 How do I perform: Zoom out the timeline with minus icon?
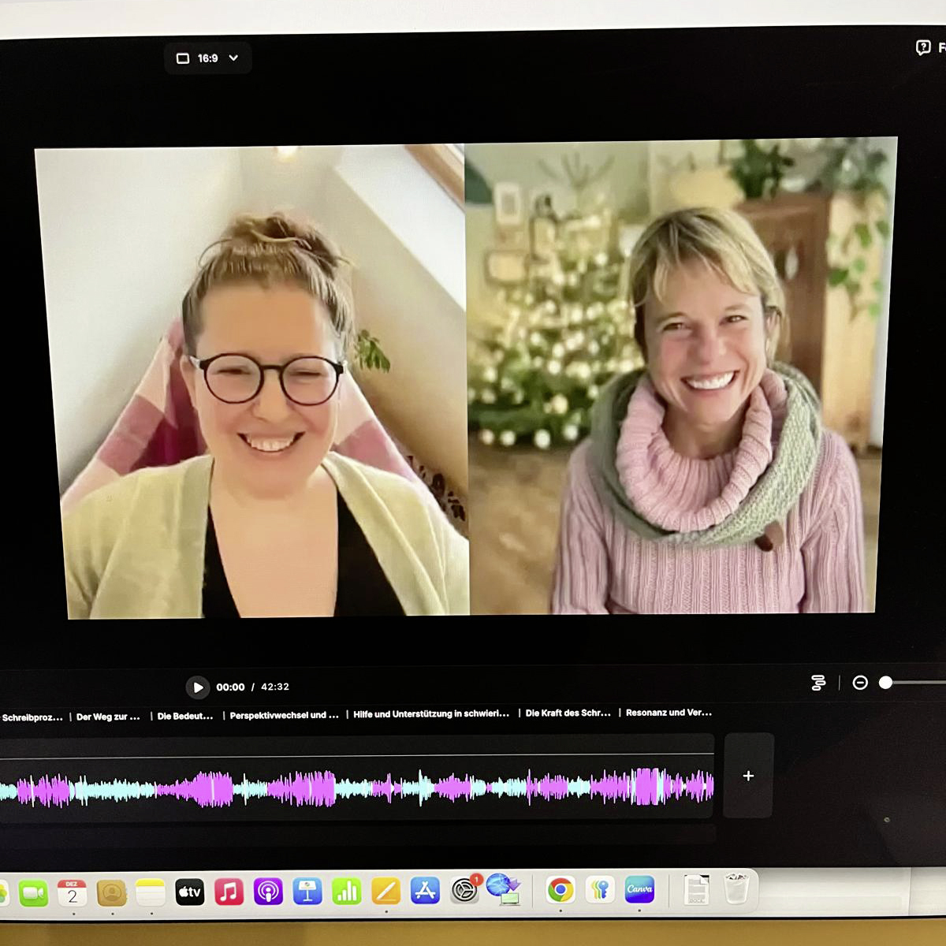(860, 683)
